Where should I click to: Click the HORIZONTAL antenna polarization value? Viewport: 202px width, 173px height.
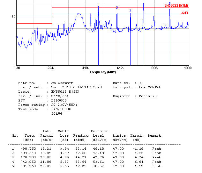click(148, 87)
